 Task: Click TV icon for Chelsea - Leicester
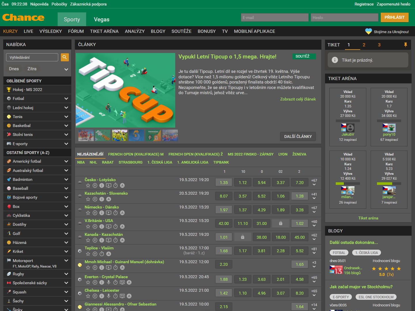[x=122, y=296]
